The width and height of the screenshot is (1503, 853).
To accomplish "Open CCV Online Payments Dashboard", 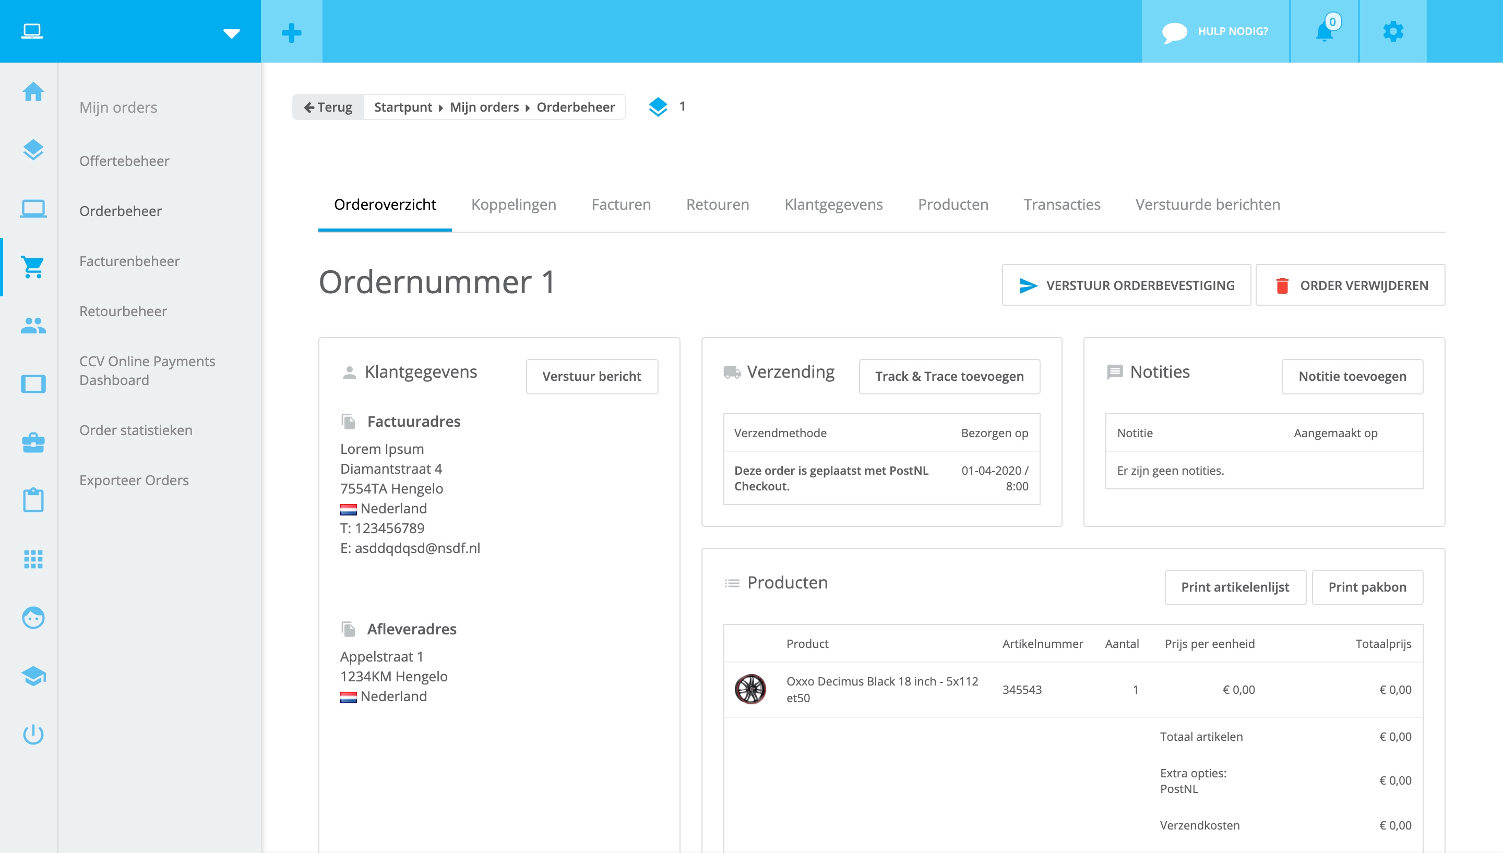I will [148, 371].
